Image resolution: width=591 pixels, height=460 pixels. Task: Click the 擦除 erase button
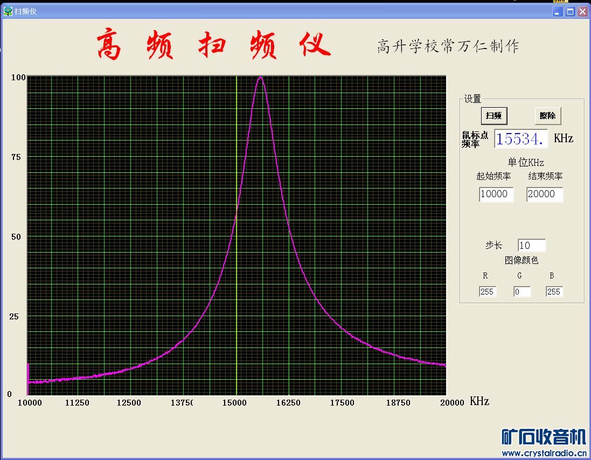[x=548, y=116]
